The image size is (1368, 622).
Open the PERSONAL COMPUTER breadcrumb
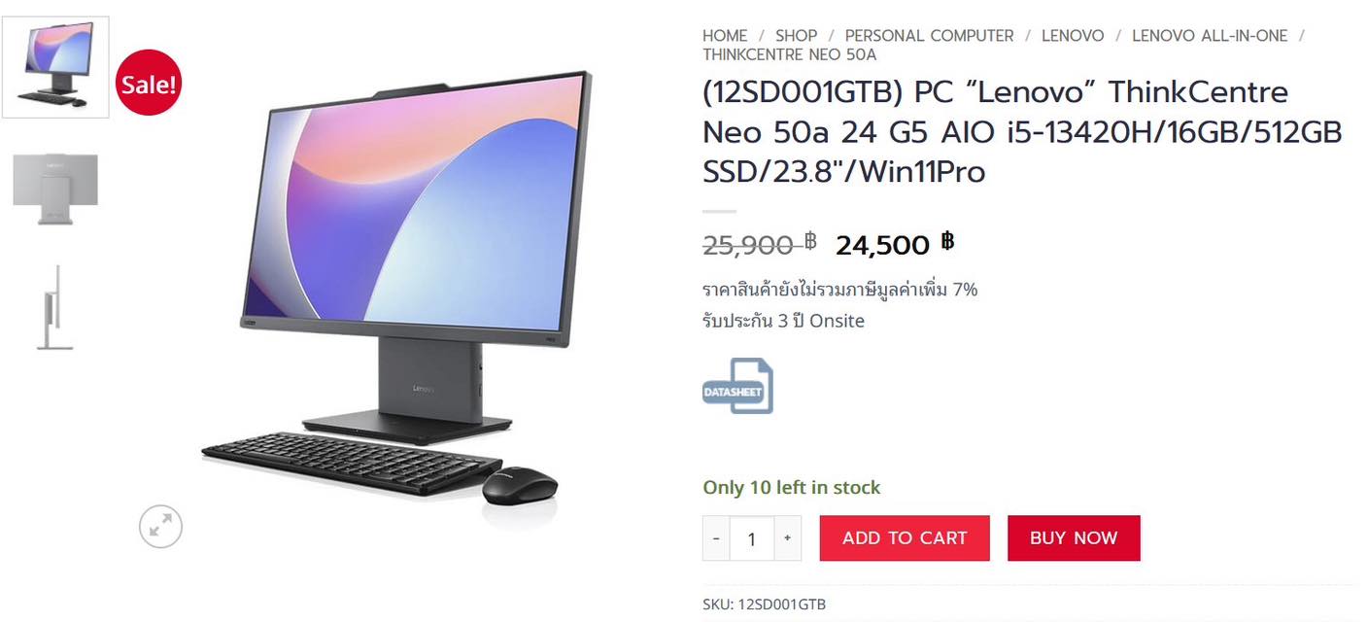929,36
